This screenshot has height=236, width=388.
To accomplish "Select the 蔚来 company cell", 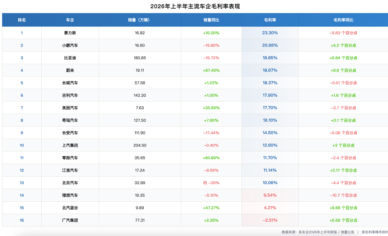I will 70,70.
